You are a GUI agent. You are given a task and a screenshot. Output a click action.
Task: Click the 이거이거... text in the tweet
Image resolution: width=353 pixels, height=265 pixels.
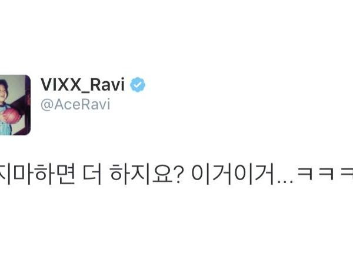(242, 174)
